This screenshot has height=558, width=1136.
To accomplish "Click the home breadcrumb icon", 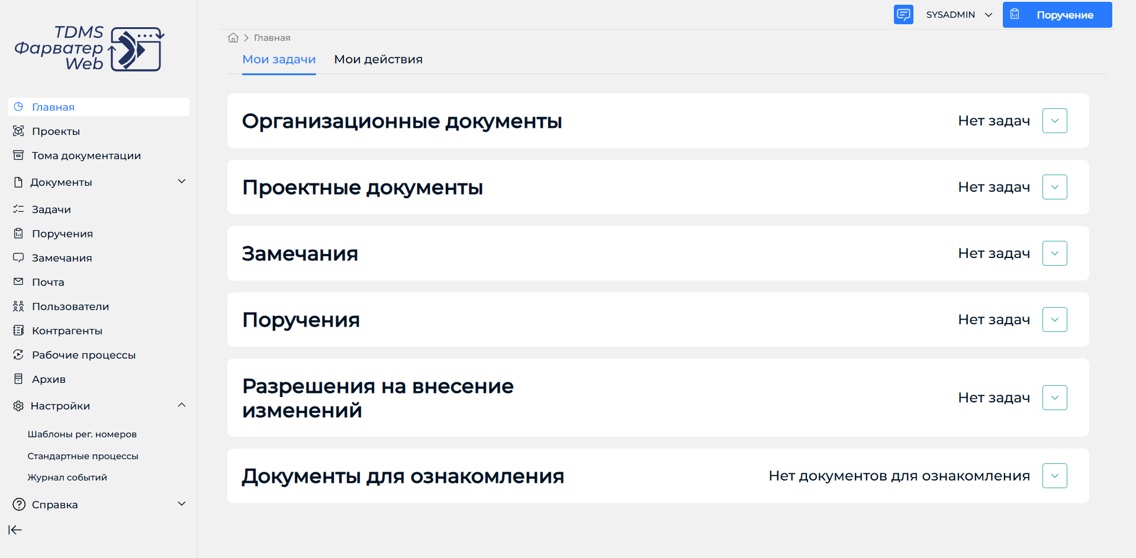I will (233, 37).
